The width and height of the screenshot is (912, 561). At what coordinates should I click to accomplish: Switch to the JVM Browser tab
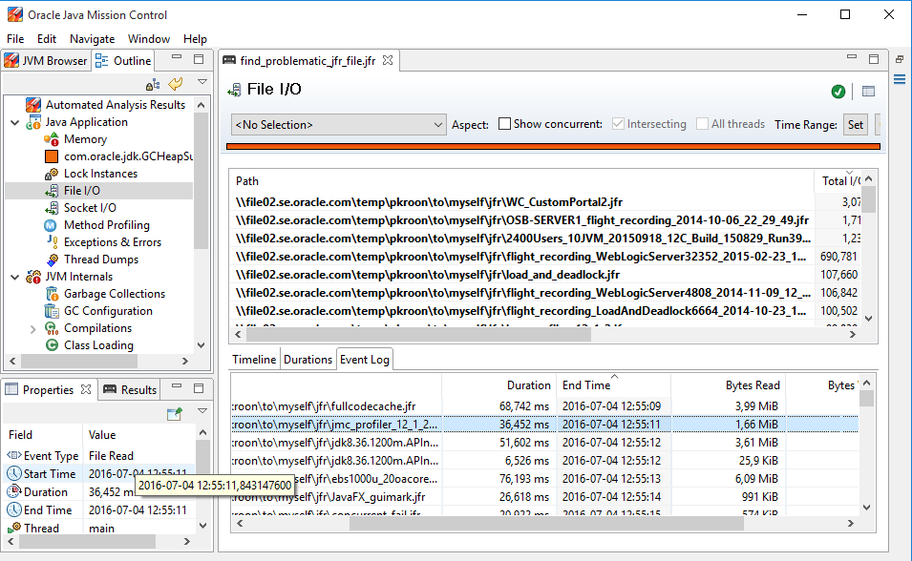click(46, 61)
